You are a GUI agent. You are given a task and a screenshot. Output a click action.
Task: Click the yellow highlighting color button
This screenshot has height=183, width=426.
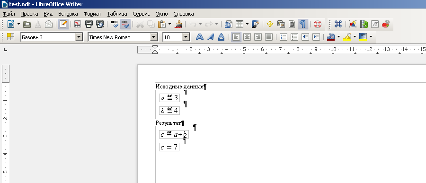[x=347, y=37]
